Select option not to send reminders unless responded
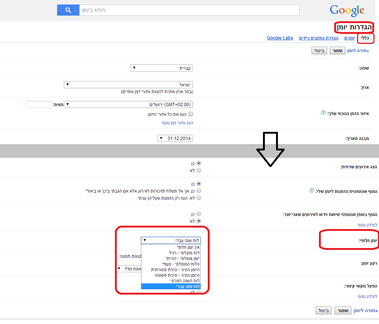Screen dimensions: 379x324 (x=199, y=191)
